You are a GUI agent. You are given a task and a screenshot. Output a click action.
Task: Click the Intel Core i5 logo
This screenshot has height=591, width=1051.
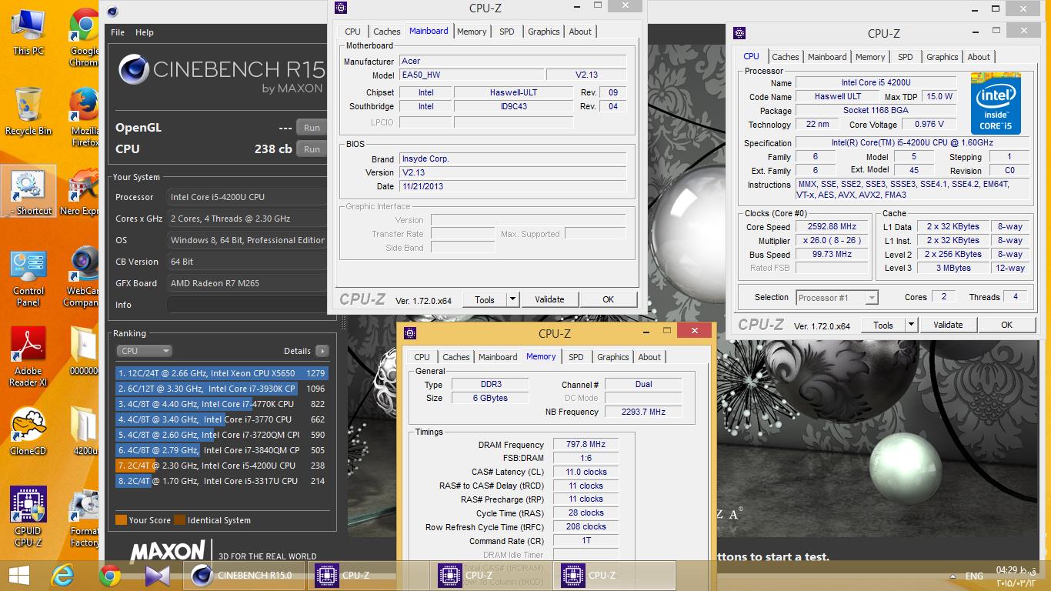[996, 104]
